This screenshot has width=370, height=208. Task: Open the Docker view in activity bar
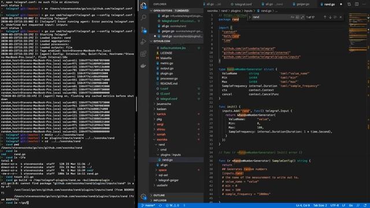[x=143, y=66]
